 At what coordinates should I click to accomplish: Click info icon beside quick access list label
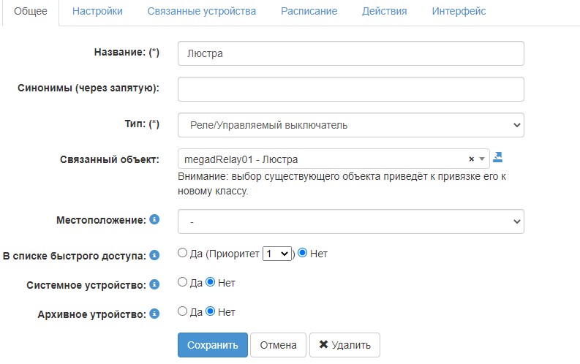[x=154, y=255]
